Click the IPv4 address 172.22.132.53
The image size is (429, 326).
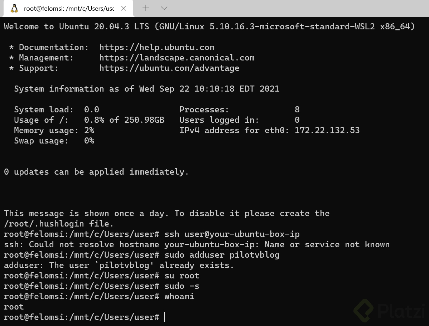coord(327,130)
